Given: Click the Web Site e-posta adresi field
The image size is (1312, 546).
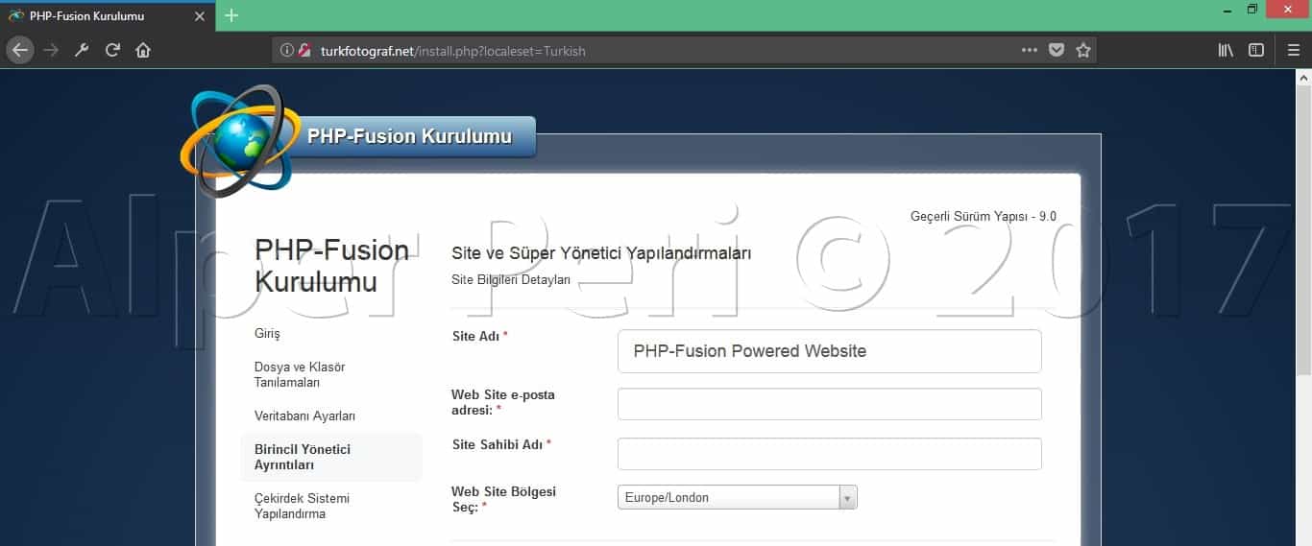Looking at the screenshot, I should click(830, 404).
